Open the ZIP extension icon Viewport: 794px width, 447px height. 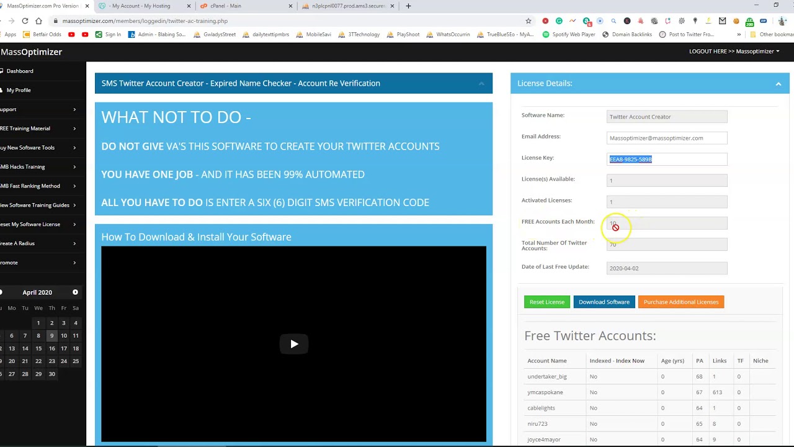[x=764, y=20]
